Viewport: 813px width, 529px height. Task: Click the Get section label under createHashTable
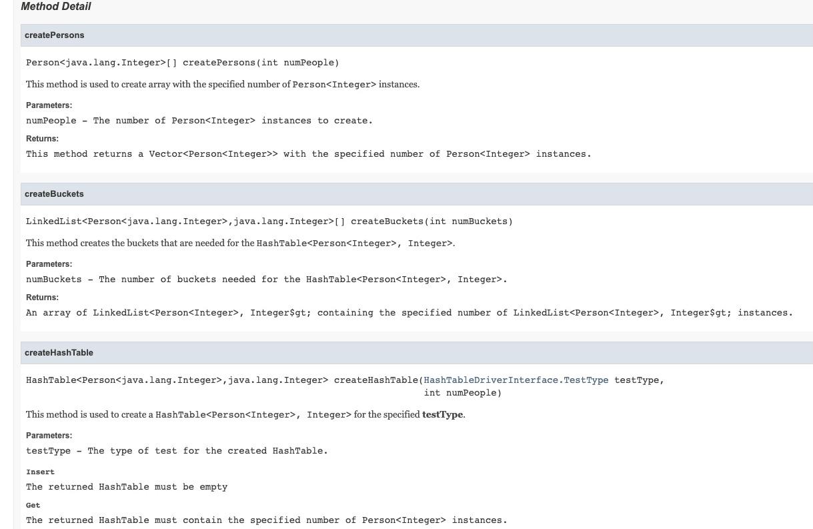33,505
